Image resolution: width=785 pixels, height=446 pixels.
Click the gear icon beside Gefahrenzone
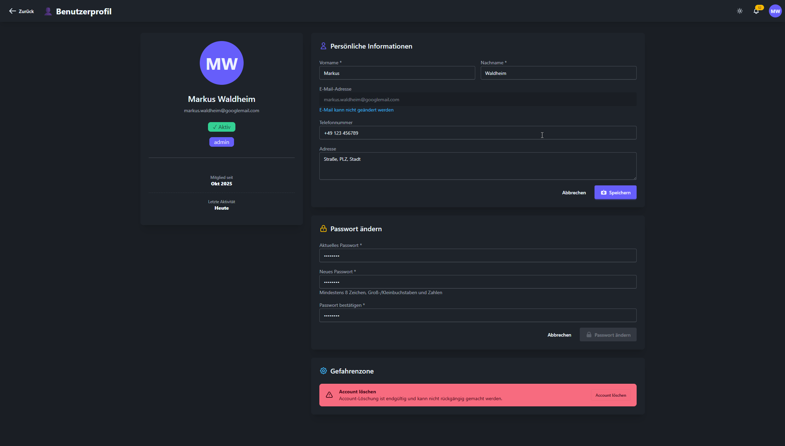pyautogui.click(x=323, y=371)
